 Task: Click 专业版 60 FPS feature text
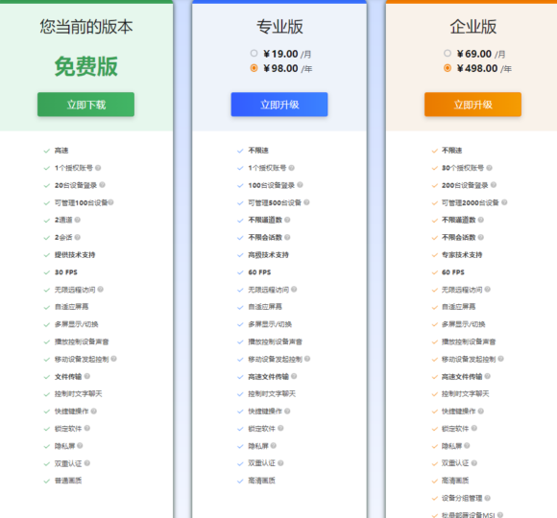pyautogui.click(x=259, y=272)
